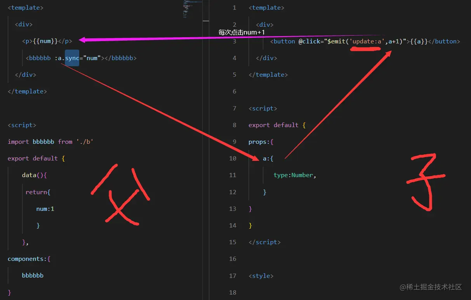The image size is (471, 300).
Task: Place cursor on the props:{ line
Action: click(x=261, y=142)
